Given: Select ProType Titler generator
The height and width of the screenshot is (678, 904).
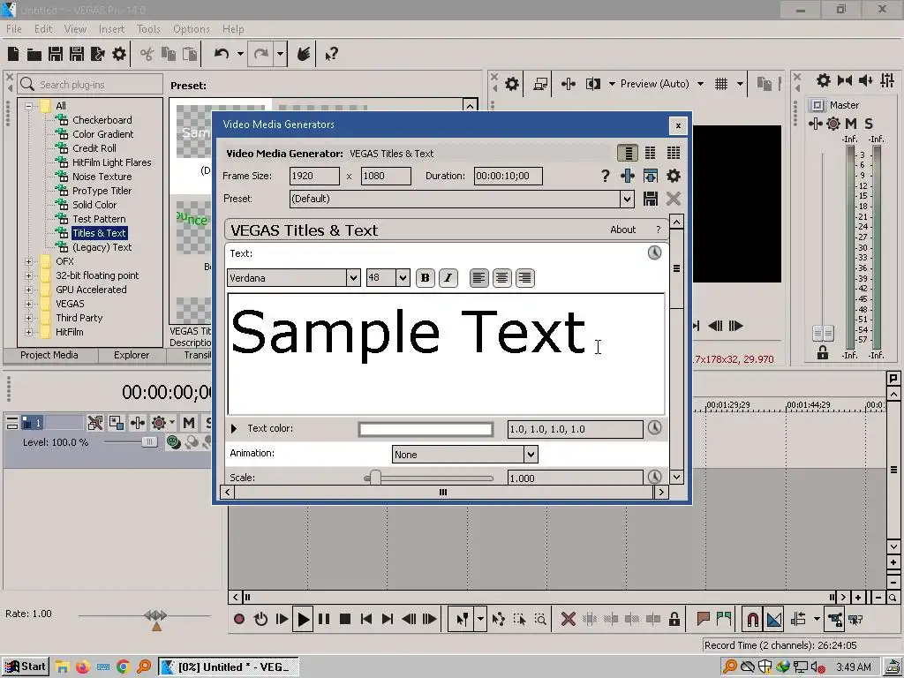Looking at the screenshot, I should pyautogui.click(x=102, y=191).
